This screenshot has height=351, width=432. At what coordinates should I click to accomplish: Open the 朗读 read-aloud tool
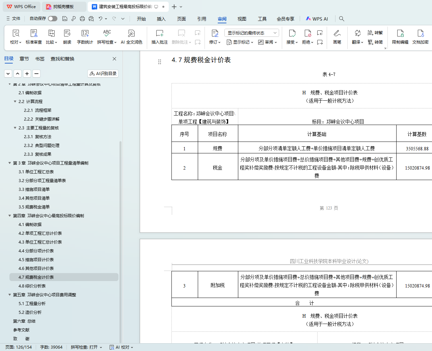(x=67, y=33)
